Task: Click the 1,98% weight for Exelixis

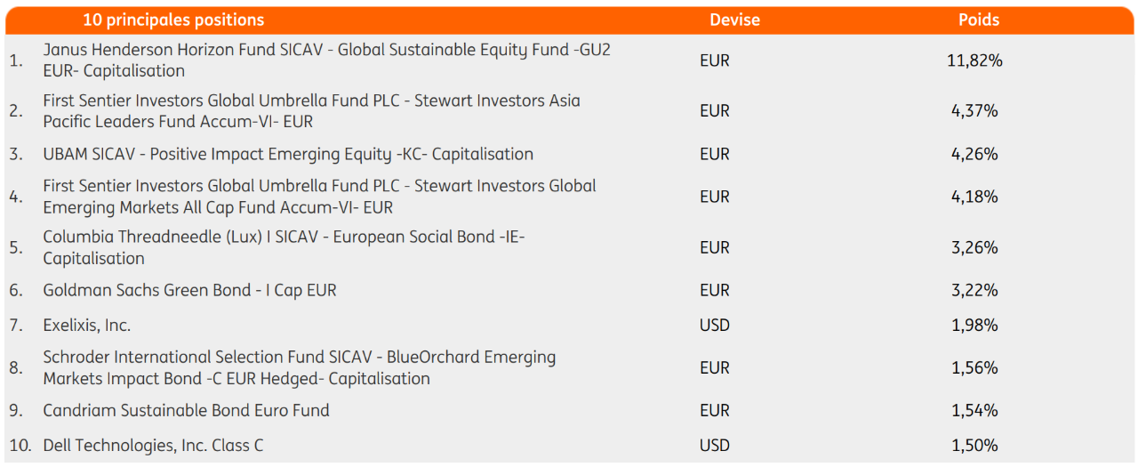Action: [x=974, y=325]
